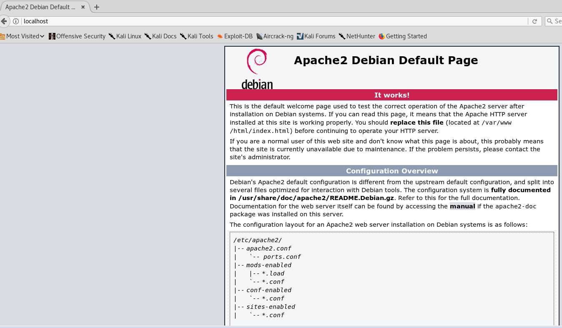Click Offensive Security bookmark icon
Screen dimensions: 562x328
point(52,36)
